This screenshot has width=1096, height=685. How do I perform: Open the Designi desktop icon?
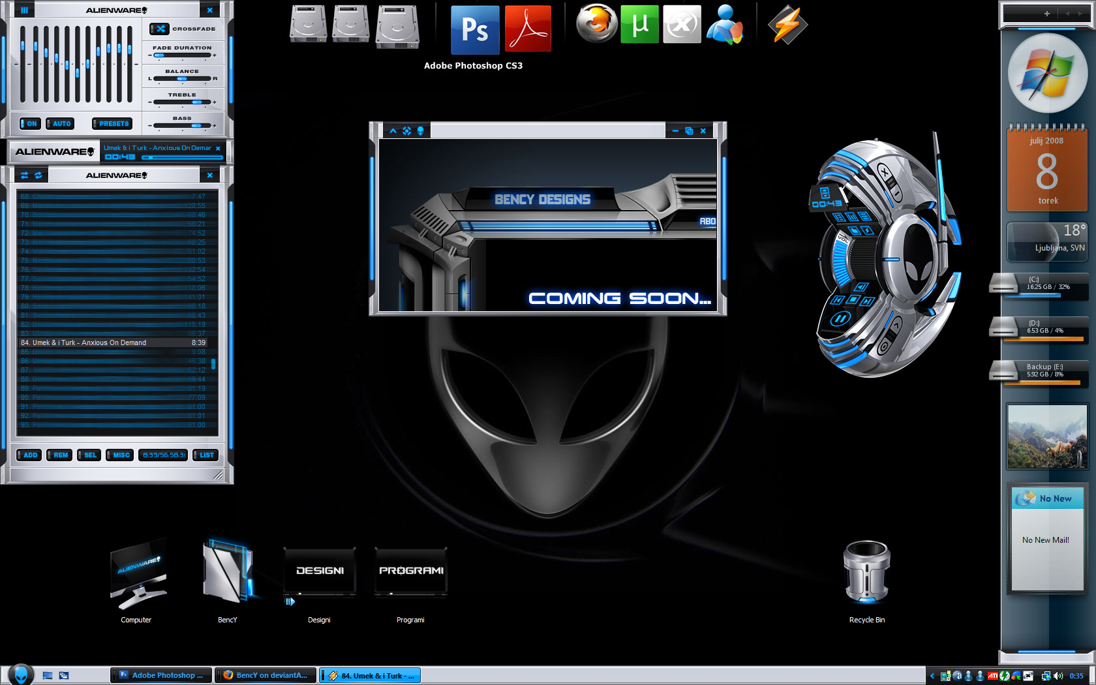pos(320,584)
